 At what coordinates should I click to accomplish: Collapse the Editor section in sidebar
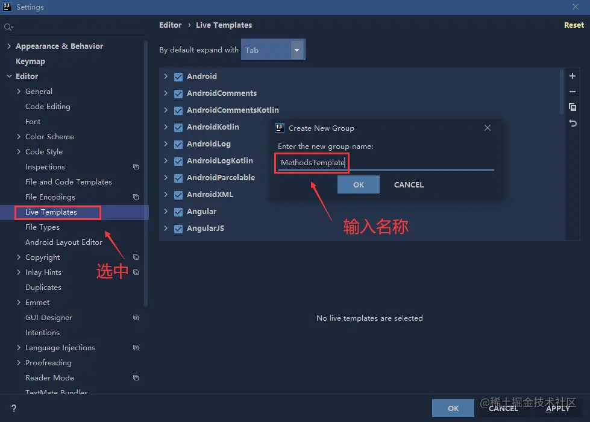(8, 76)
